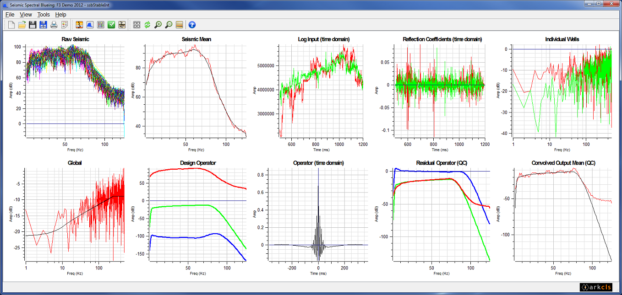Click the 'Seismic Mean' chart title
Image resolution: width=622 pixels, height=295 pixels.
[x=196, y=39]
